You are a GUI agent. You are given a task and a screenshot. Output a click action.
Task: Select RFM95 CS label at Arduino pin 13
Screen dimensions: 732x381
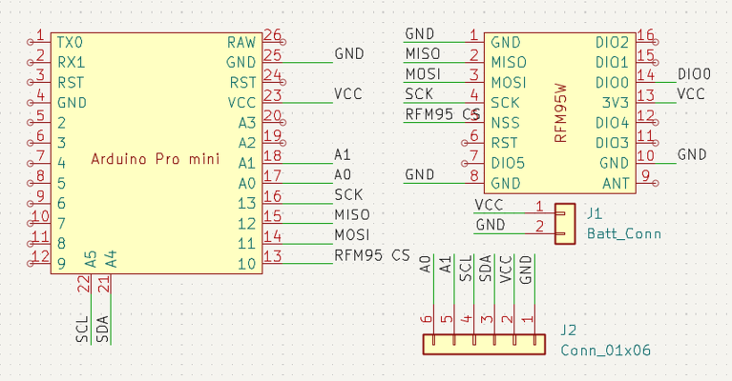click(372, 255)
